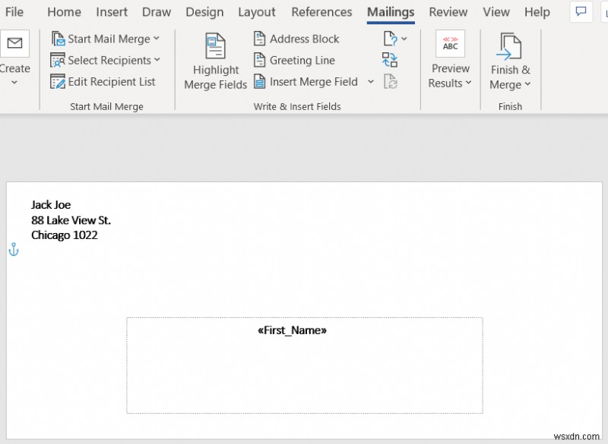Insert a Greeting Line

pyautogui.click(x=296, y=60)
